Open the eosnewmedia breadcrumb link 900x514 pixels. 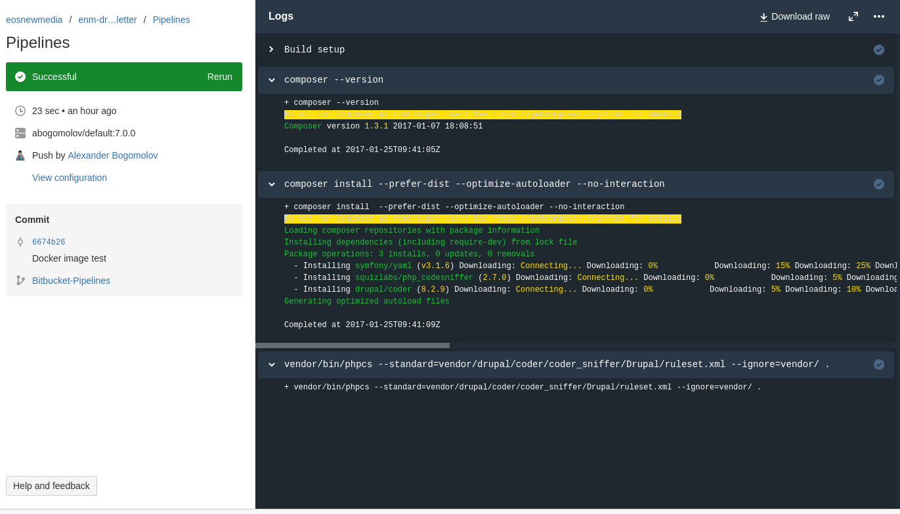tap(34, 20)
